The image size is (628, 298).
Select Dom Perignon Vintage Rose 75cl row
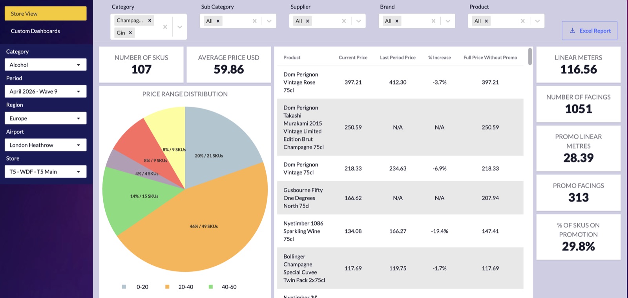(x=400, y=82)
